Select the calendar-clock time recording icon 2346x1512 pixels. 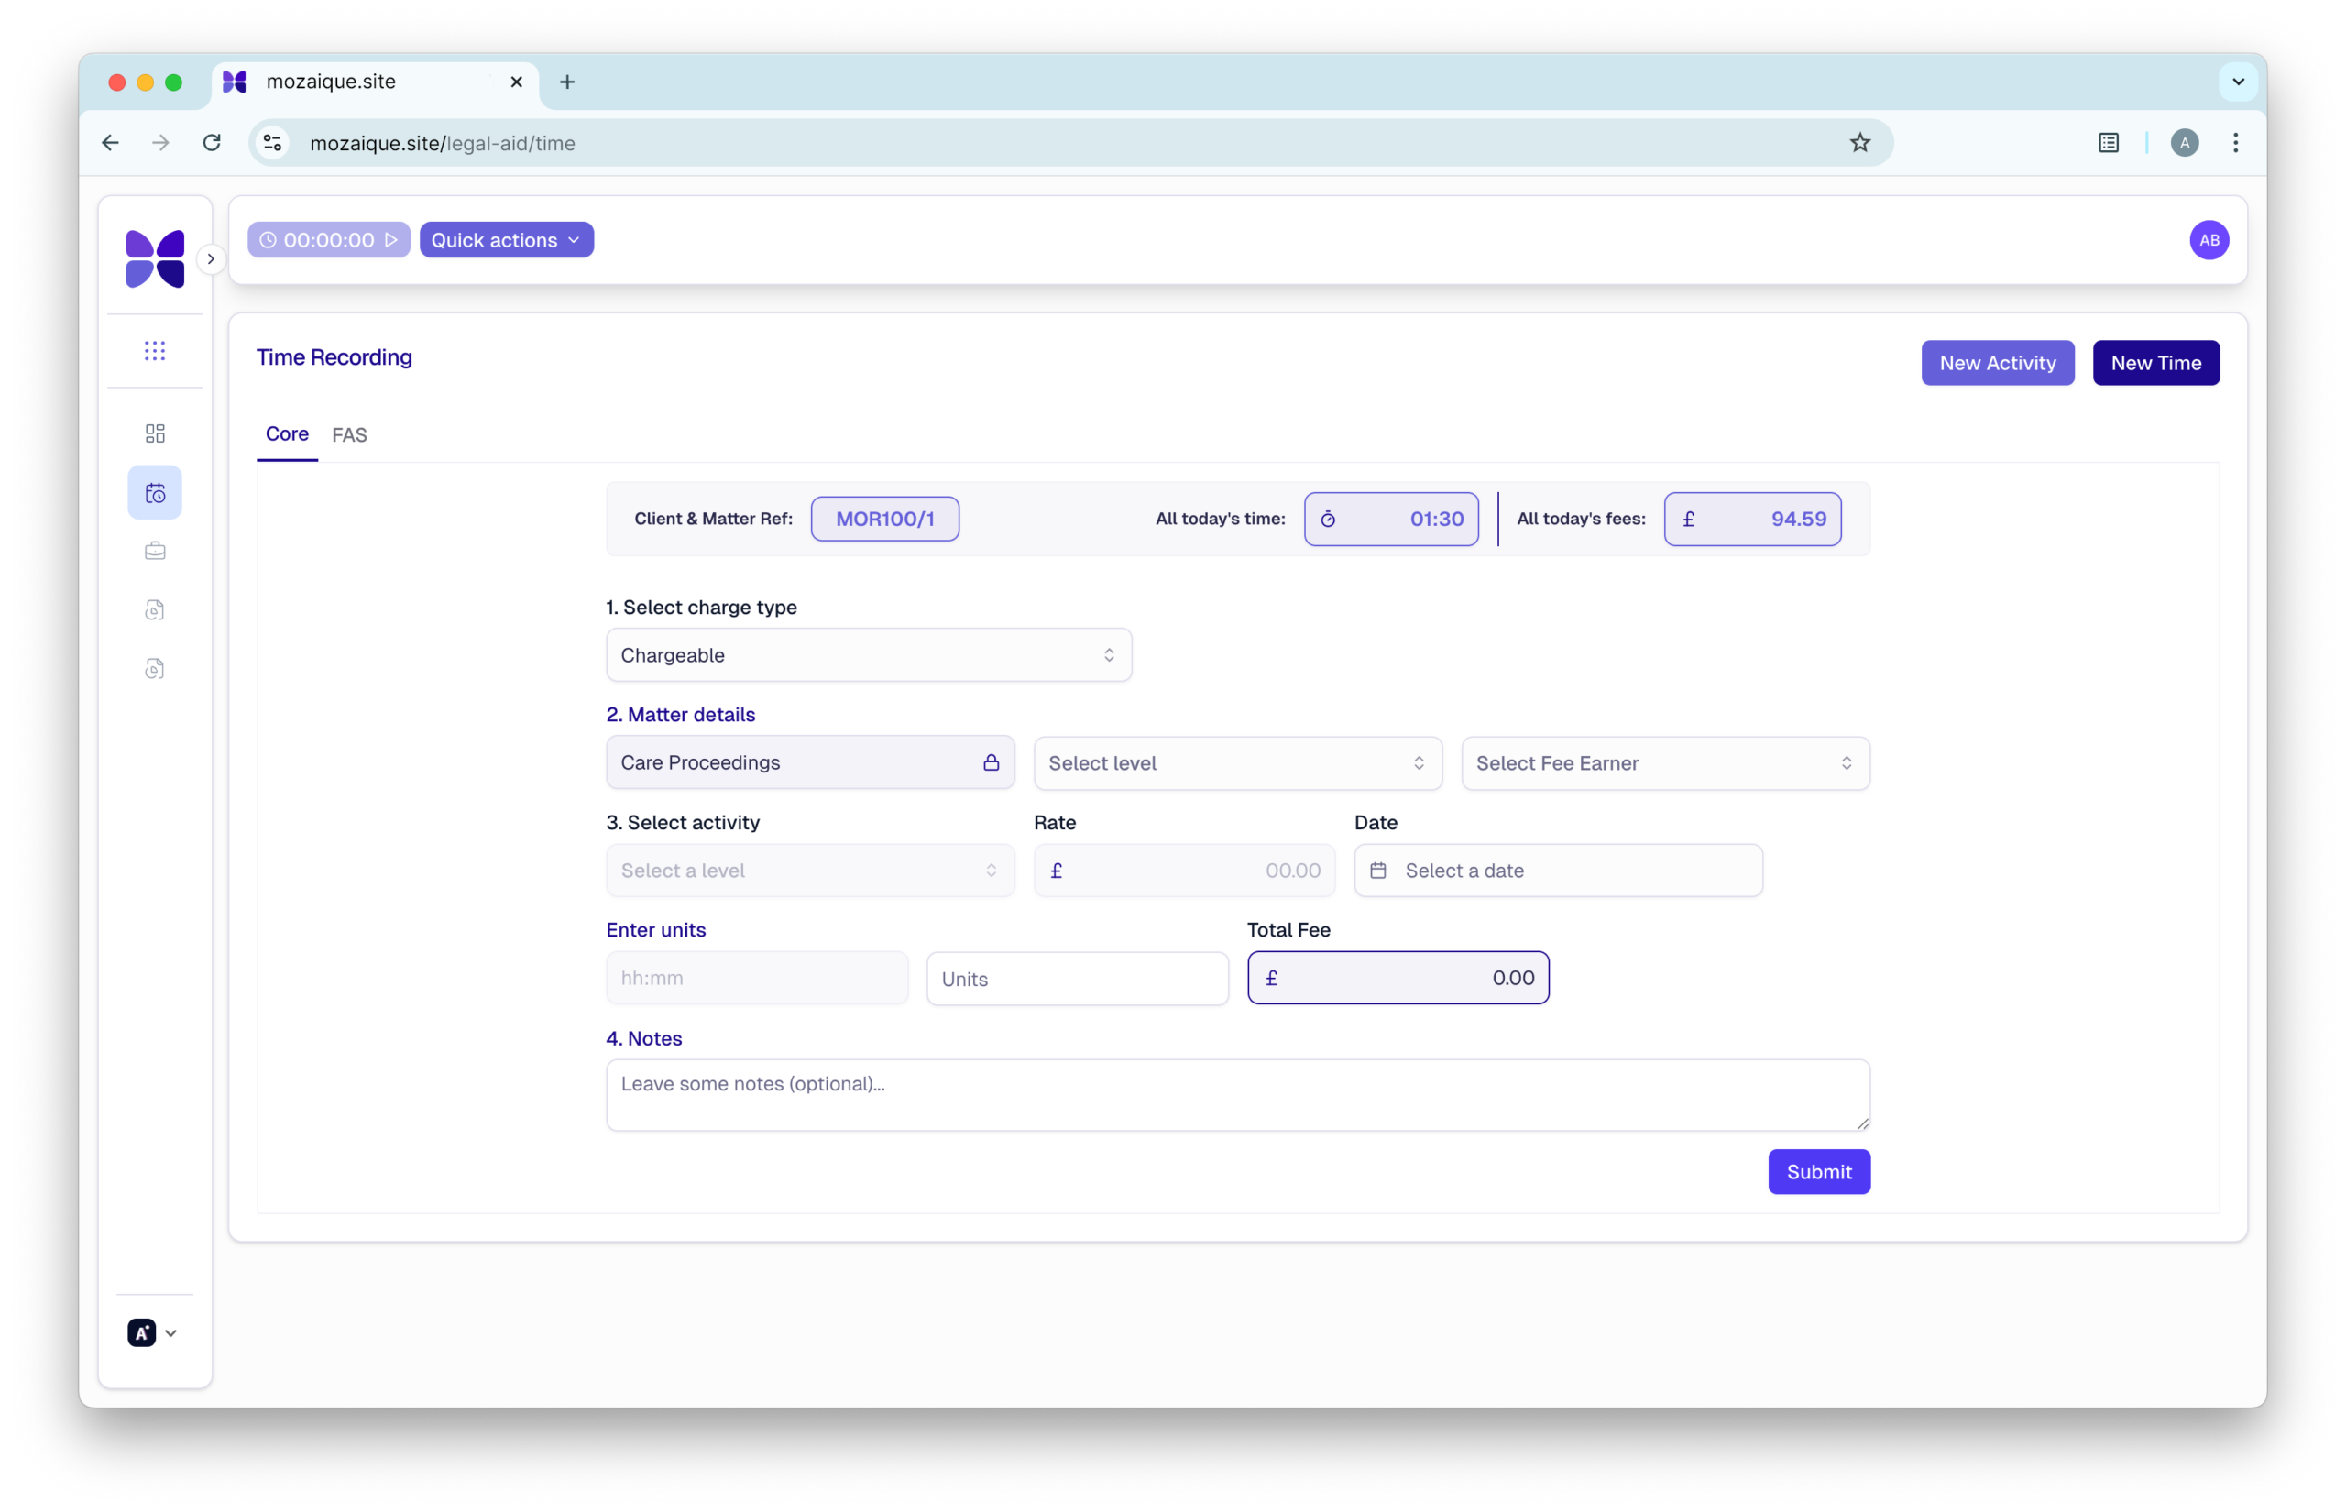[x=155, y=493]
